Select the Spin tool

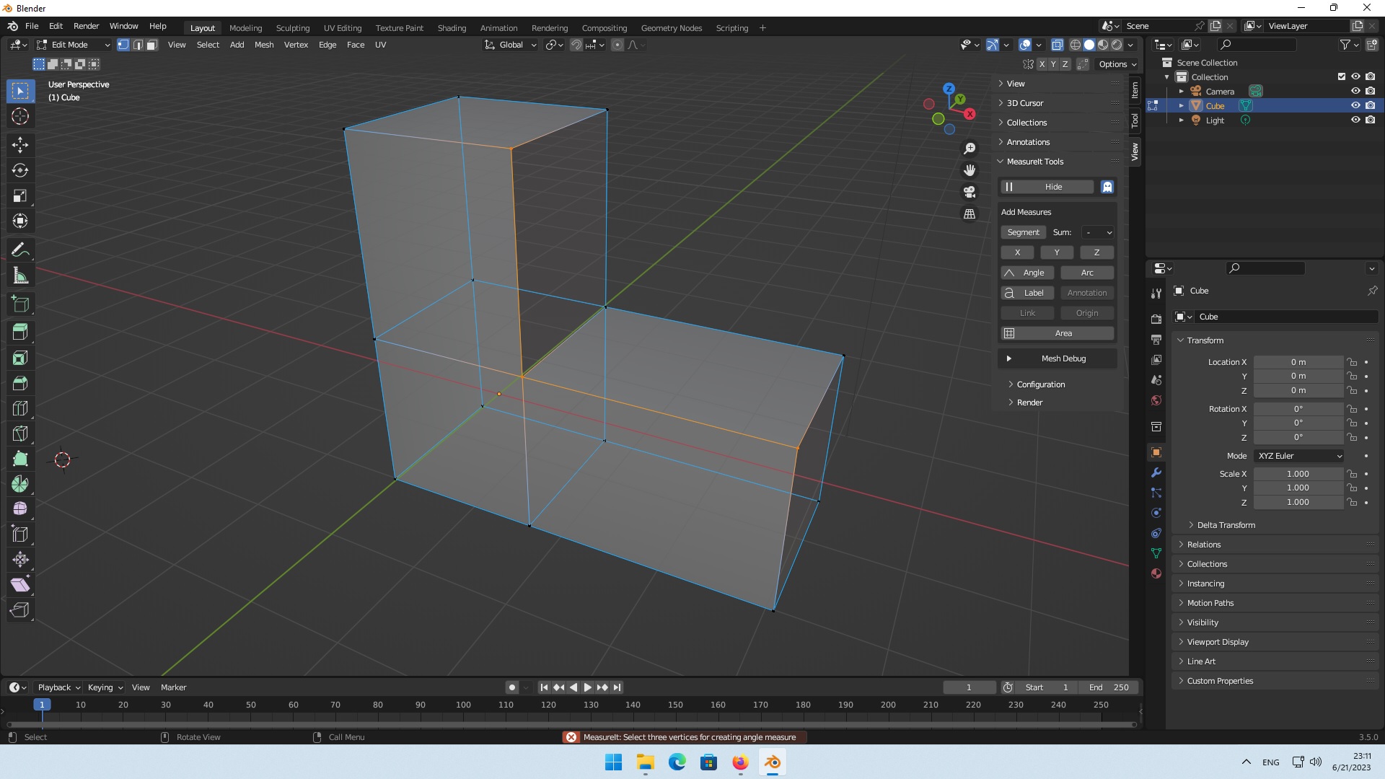[x=20, y=484]
